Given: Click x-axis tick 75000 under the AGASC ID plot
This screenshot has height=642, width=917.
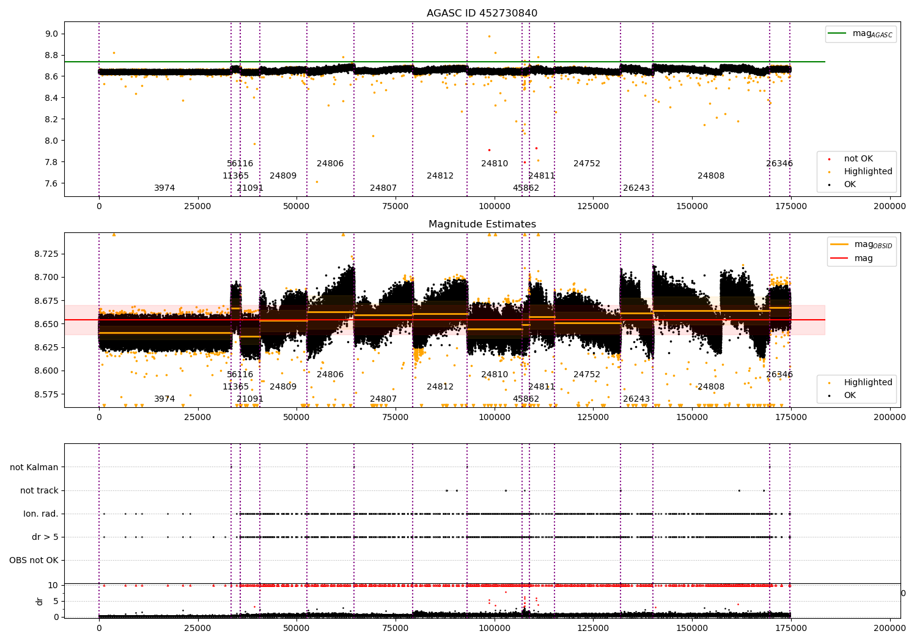Looking at the screenshot, I should pyautogui.click(x=396, y=207).
